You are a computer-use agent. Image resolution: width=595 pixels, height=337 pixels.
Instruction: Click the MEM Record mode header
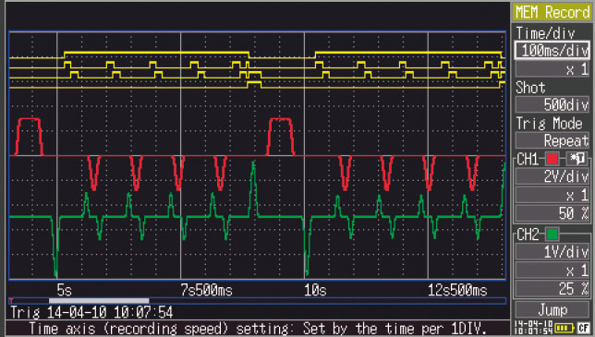tap(552, 12)
